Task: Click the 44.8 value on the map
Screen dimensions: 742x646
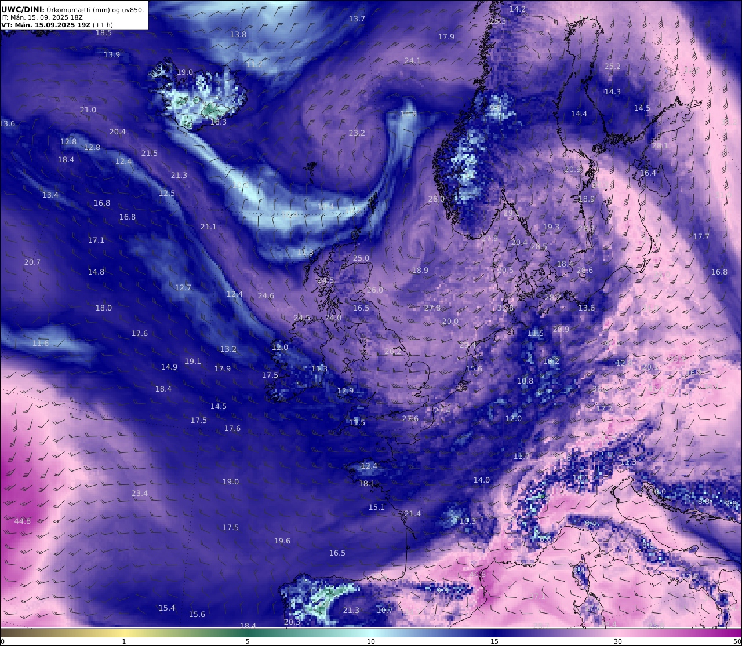Action: [x=23, y=521]
